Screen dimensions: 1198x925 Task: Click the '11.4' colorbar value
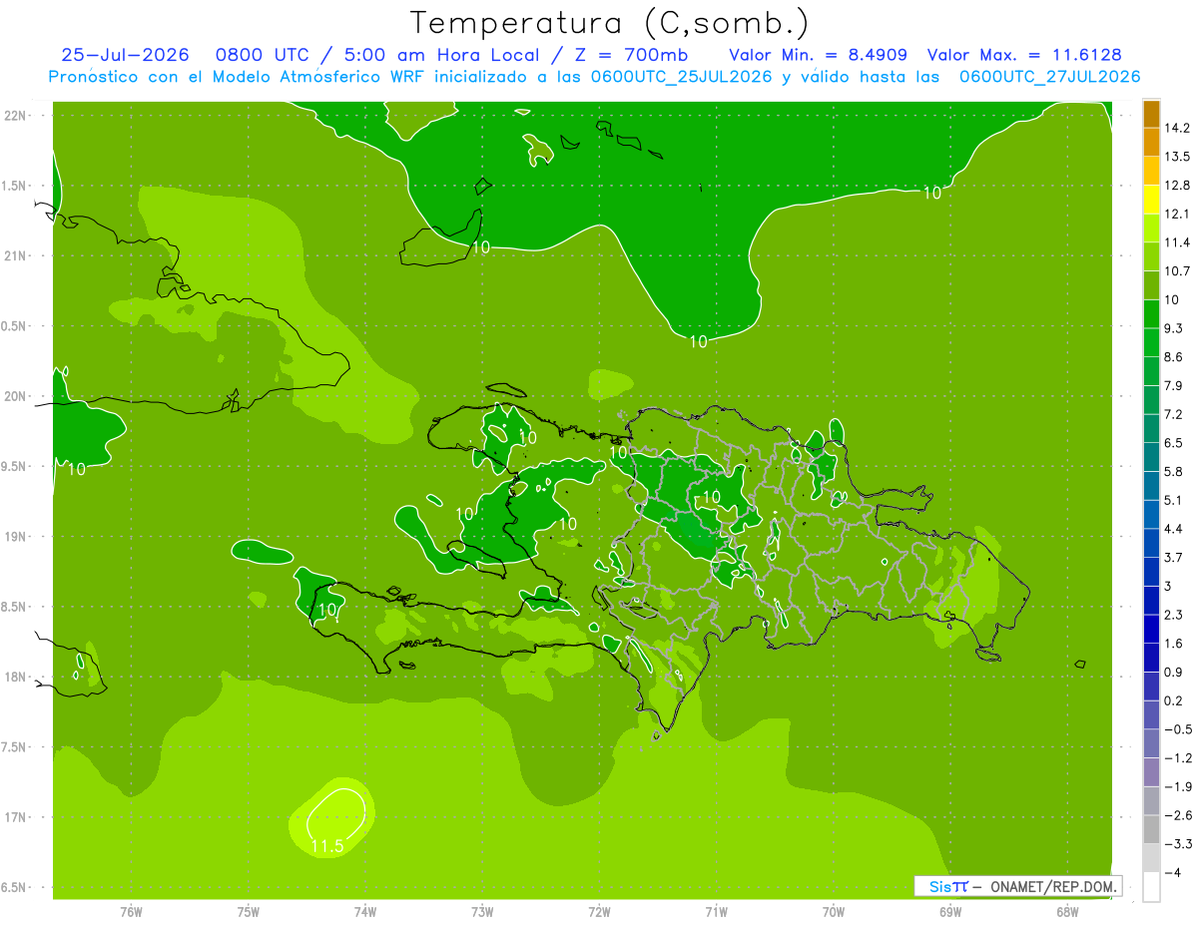[x=1178, y=242]
